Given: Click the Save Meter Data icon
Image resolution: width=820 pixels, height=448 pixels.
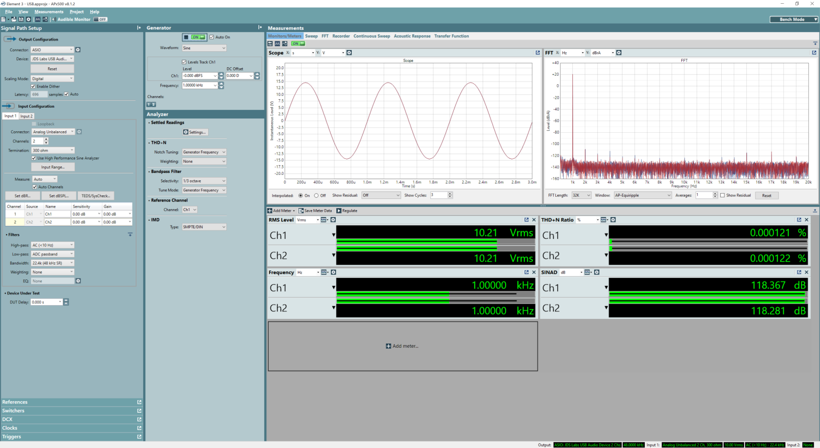Looking at the screenshot, I should [x=301, y=210].
